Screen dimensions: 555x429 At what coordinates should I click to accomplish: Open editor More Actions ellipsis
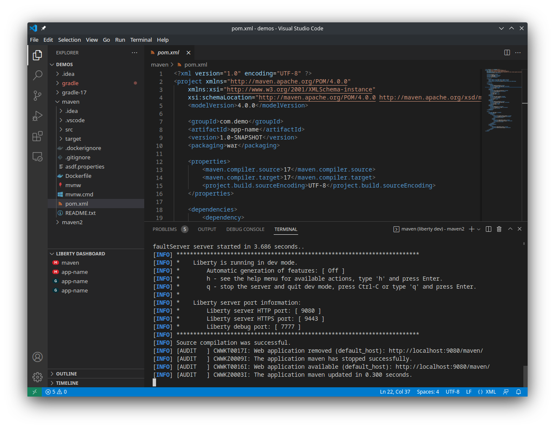click(x=518, y=53)
